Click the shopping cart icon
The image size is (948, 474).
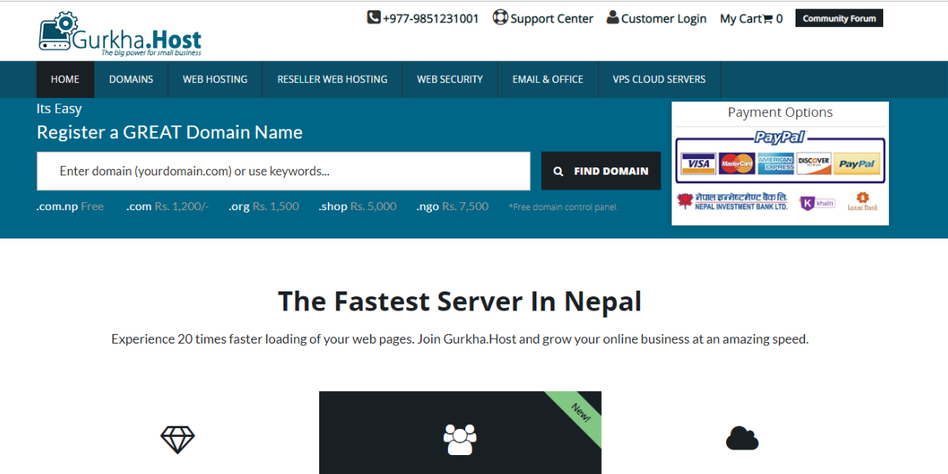(x=767, y=19)
